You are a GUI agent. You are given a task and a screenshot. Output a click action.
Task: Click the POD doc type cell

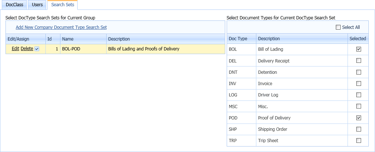tap(241, 118)
